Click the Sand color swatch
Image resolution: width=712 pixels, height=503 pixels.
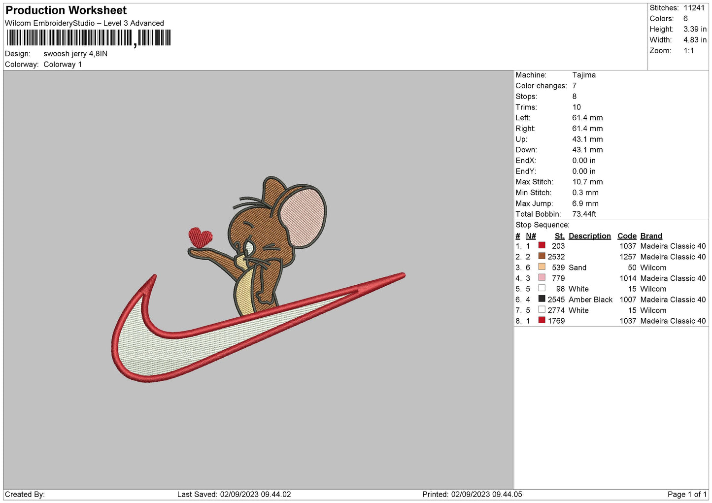[x=542, y=267]
